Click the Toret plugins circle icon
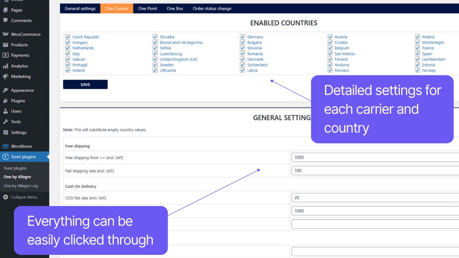Image resolution: width=459 pixels, height=258 pixels. tap(5, 157)
